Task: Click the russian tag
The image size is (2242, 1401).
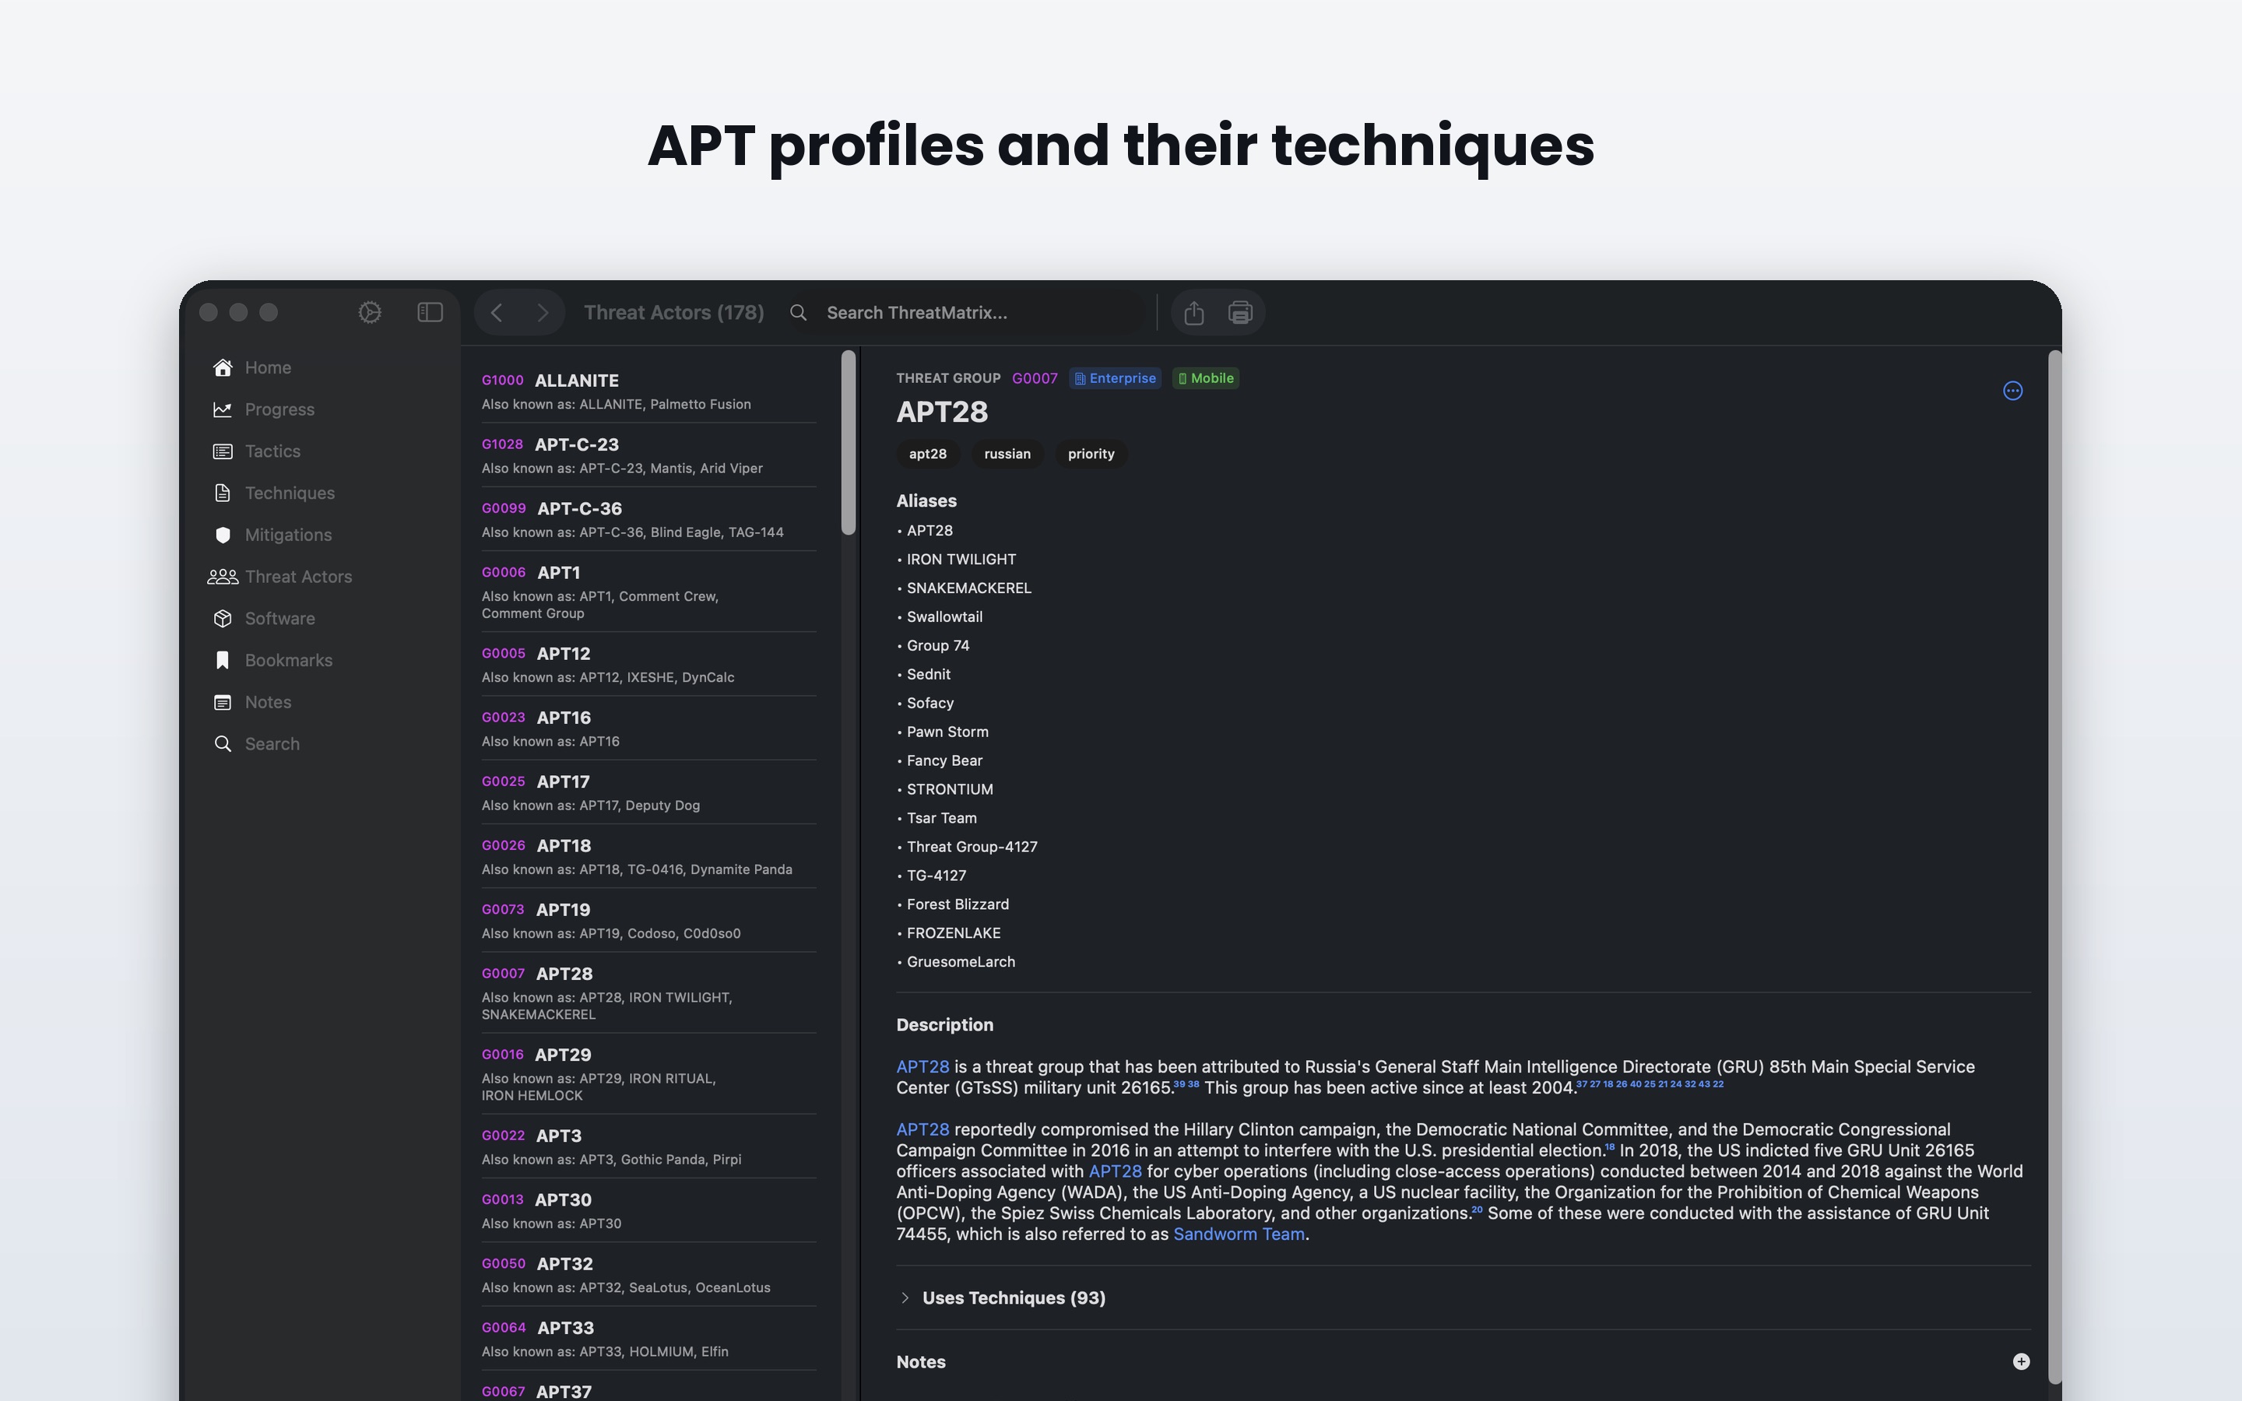Action: click(1007, 454)
